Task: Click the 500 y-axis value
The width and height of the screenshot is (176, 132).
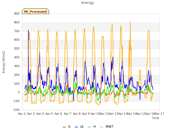Action: [x=17, y=48]
